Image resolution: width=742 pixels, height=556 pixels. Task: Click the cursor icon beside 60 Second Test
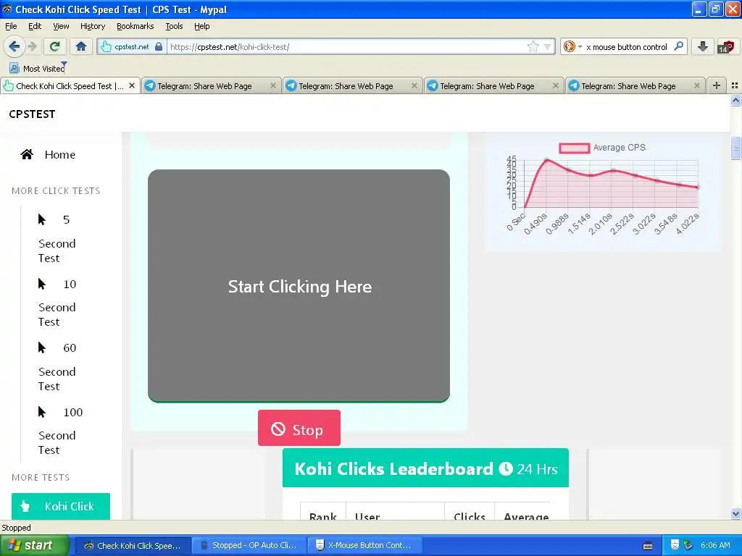pos(41,347)
